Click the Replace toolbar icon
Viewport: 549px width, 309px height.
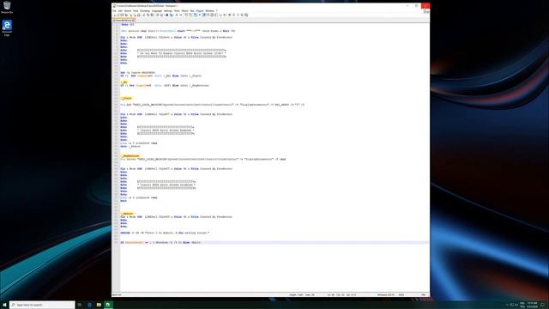tap(171, 15)
